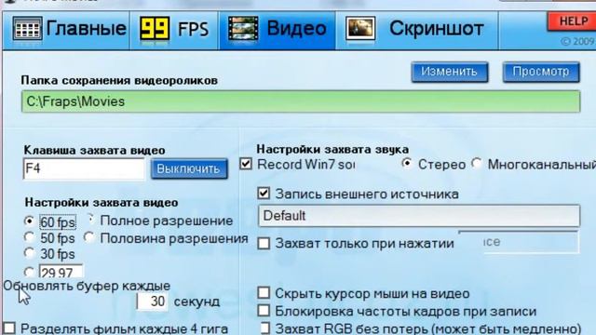The height and width of the screenshot is (335, 596).
Task: Select the 60 fps option
Action: (49, 222)
